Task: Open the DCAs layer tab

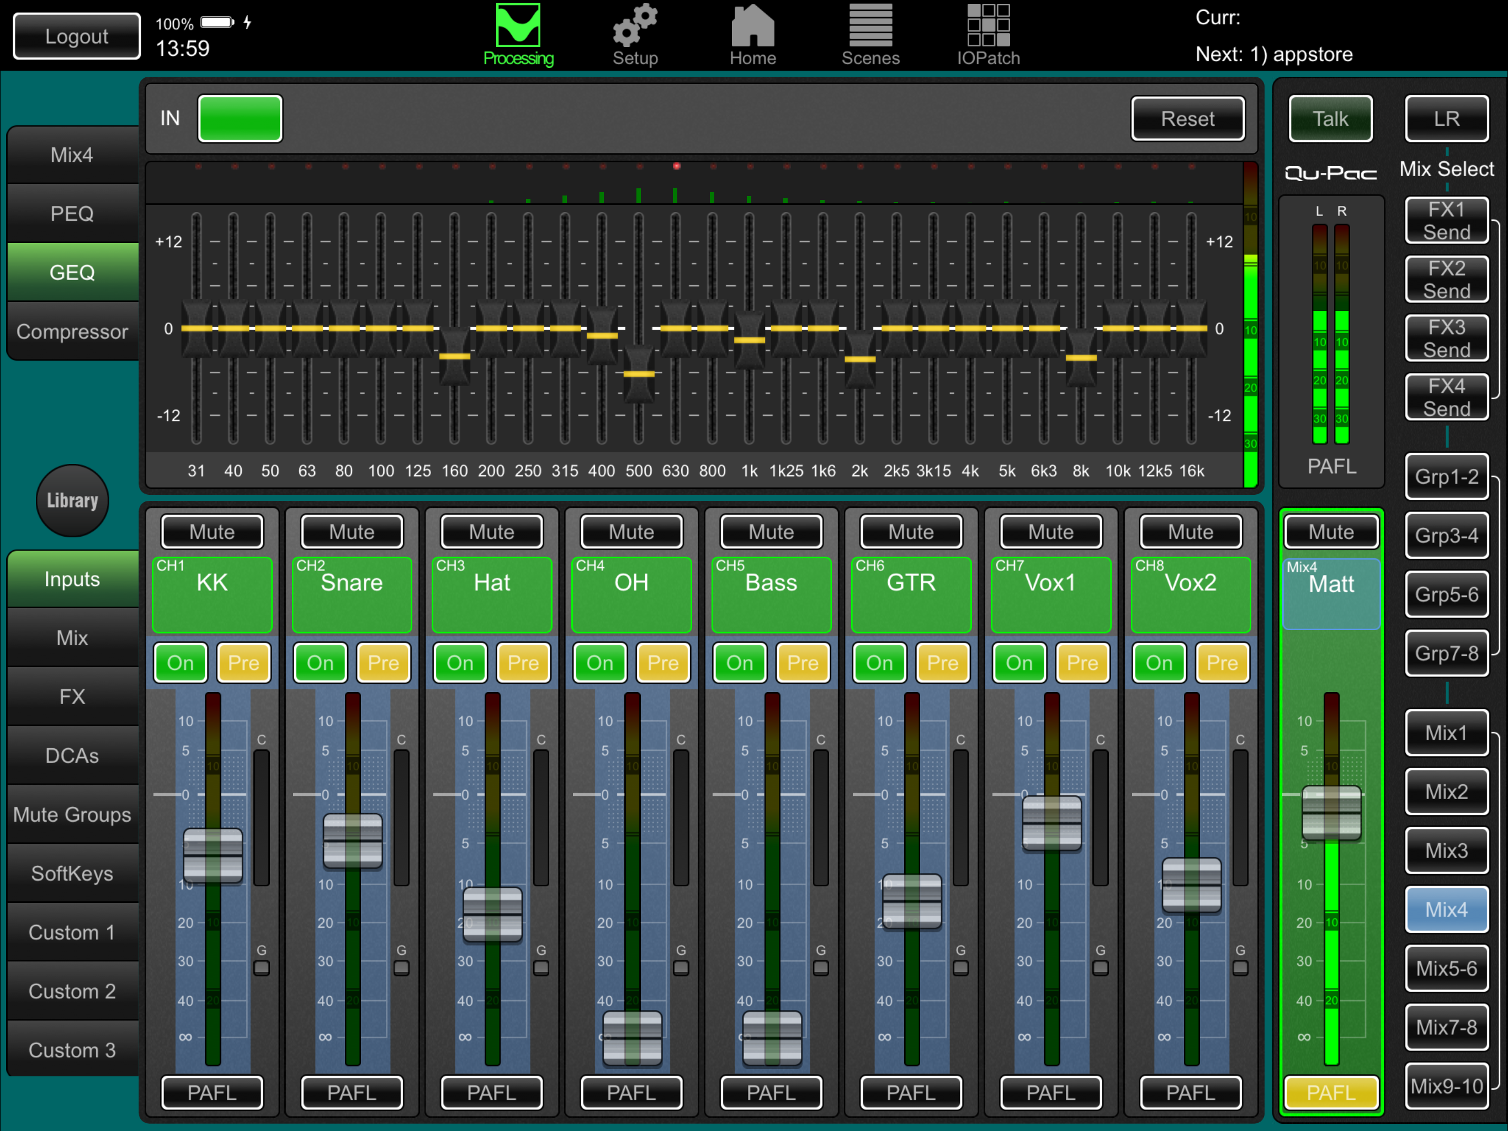Action: 72,756
